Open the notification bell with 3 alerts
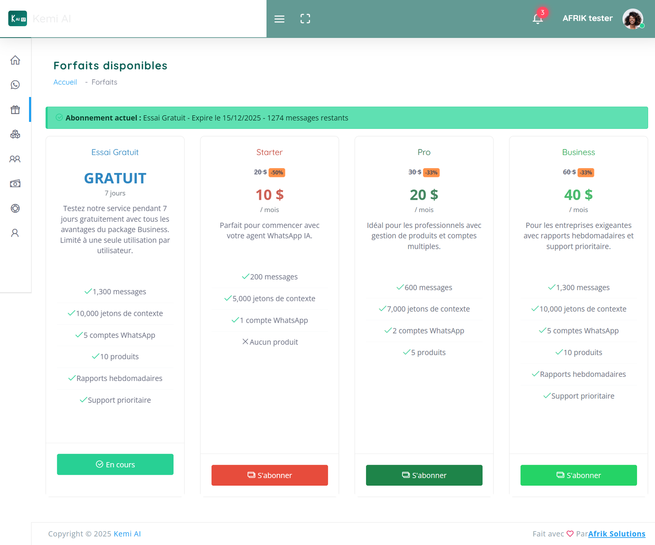The height and width of the screenshot is (545, 655). point(538,19)
